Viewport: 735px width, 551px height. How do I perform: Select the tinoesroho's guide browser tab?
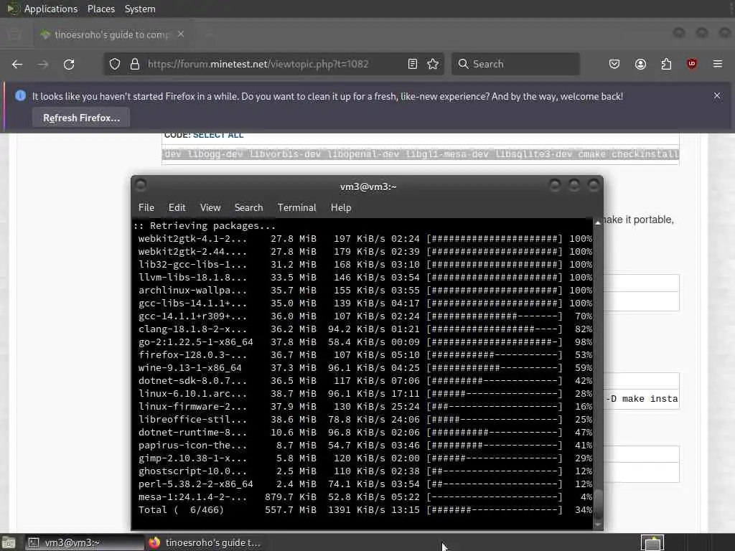[x=111, y=34]
